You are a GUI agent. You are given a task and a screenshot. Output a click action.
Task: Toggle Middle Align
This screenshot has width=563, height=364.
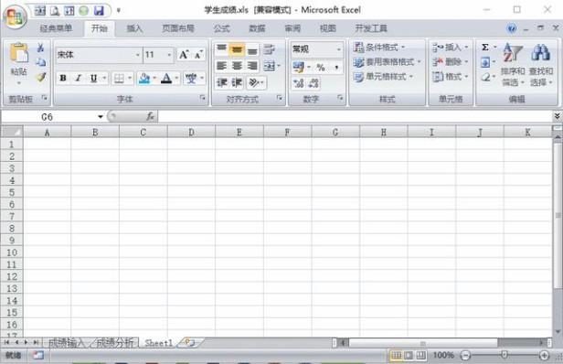point(237,49)
